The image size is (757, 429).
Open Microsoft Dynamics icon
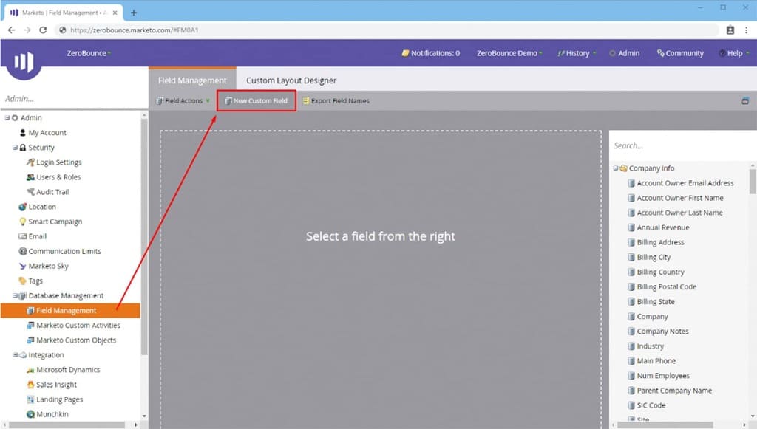30,370
